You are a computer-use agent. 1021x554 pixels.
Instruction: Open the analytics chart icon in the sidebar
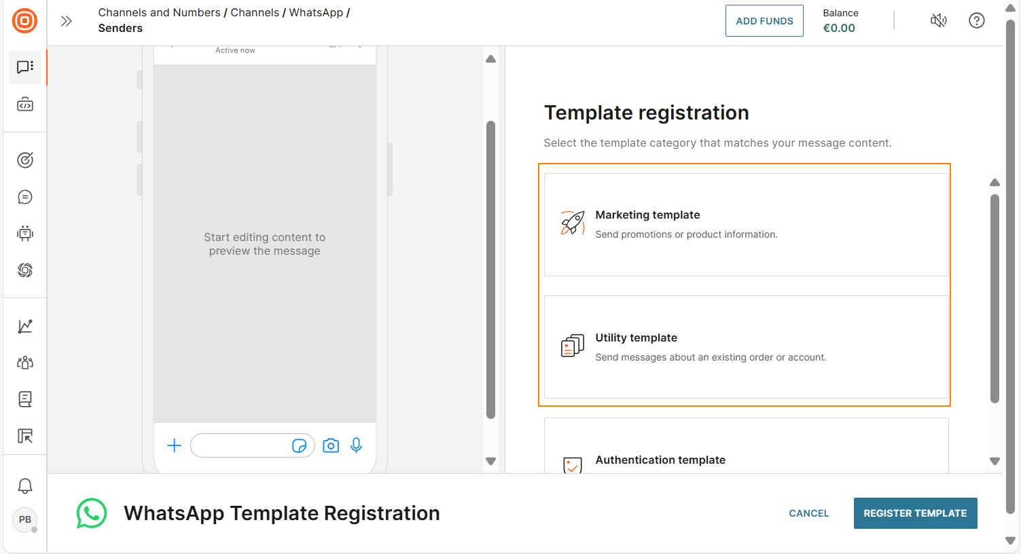(x=25, y=326)
